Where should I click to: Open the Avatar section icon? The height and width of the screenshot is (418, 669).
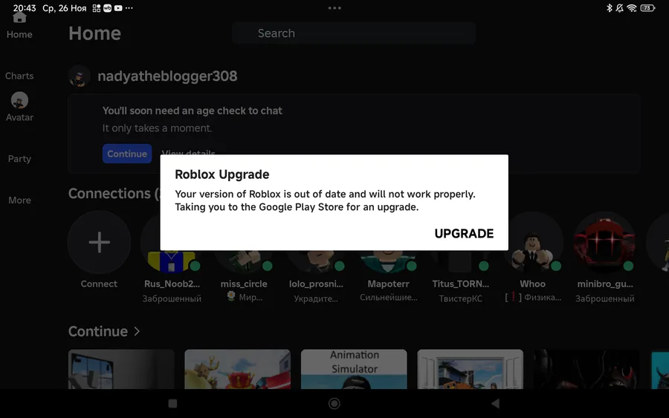click(x=19, y=100)
